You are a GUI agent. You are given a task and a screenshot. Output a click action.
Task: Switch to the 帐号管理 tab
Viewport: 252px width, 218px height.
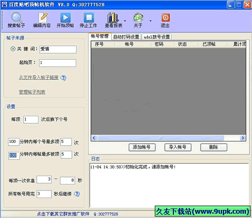tap(100, 36)
